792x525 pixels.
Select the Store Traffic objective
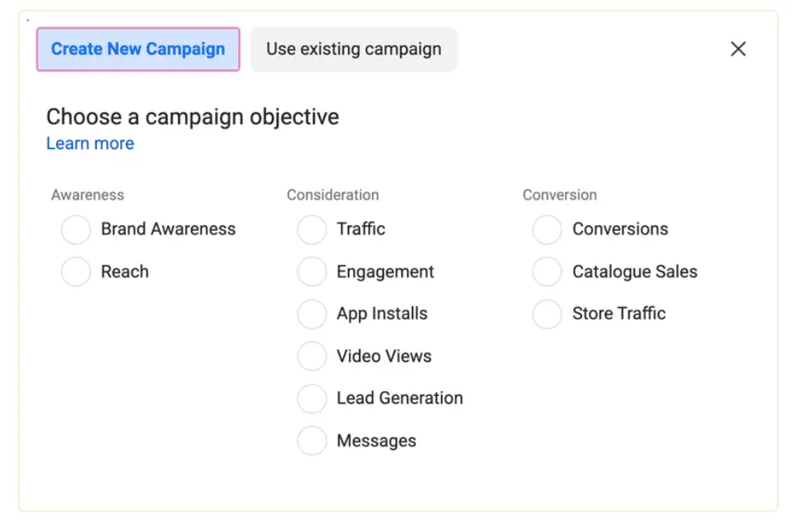(x=547, y=314)
